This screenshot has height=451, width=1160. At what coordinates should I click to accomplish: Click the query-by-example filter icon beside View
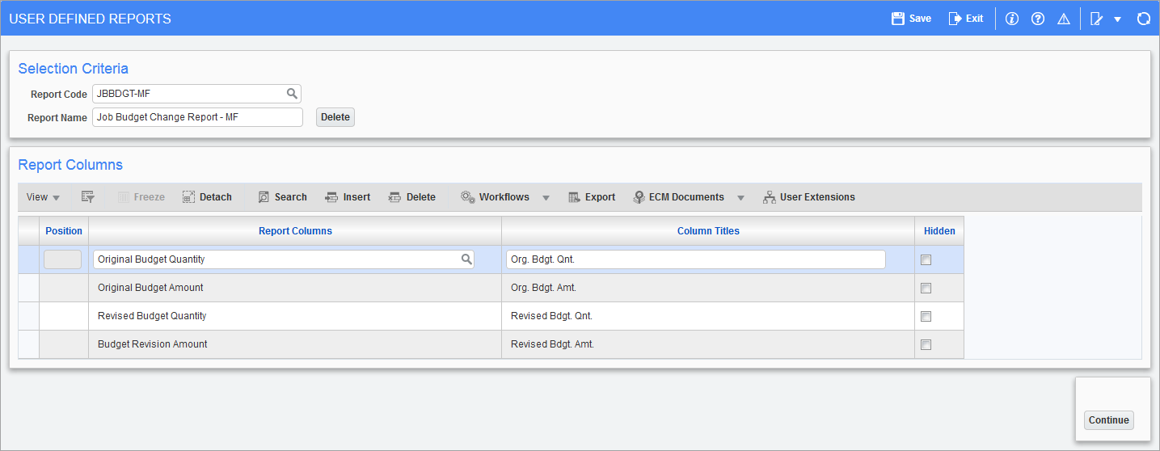[88, 197]
